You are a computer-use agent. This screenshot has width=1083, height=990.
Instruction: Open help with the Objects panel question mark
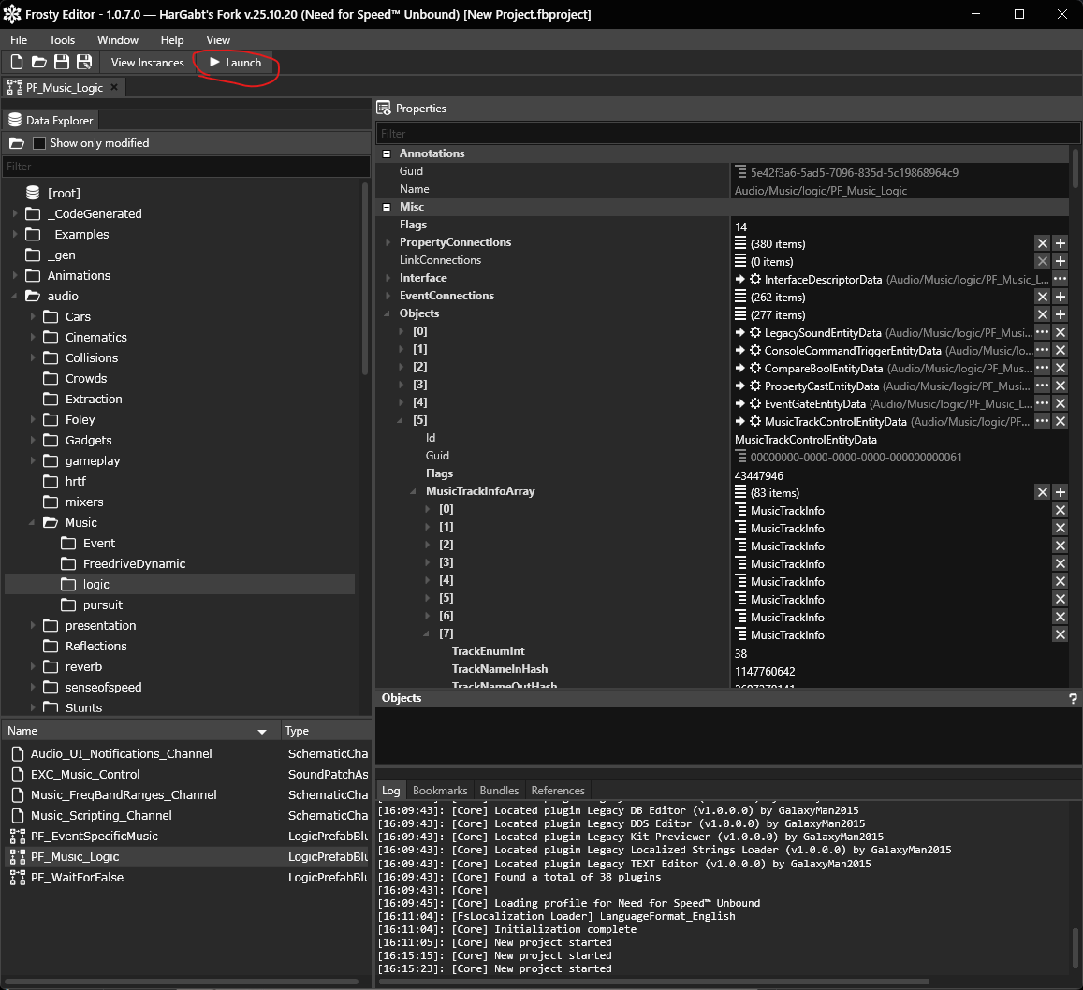(1073, 699)
